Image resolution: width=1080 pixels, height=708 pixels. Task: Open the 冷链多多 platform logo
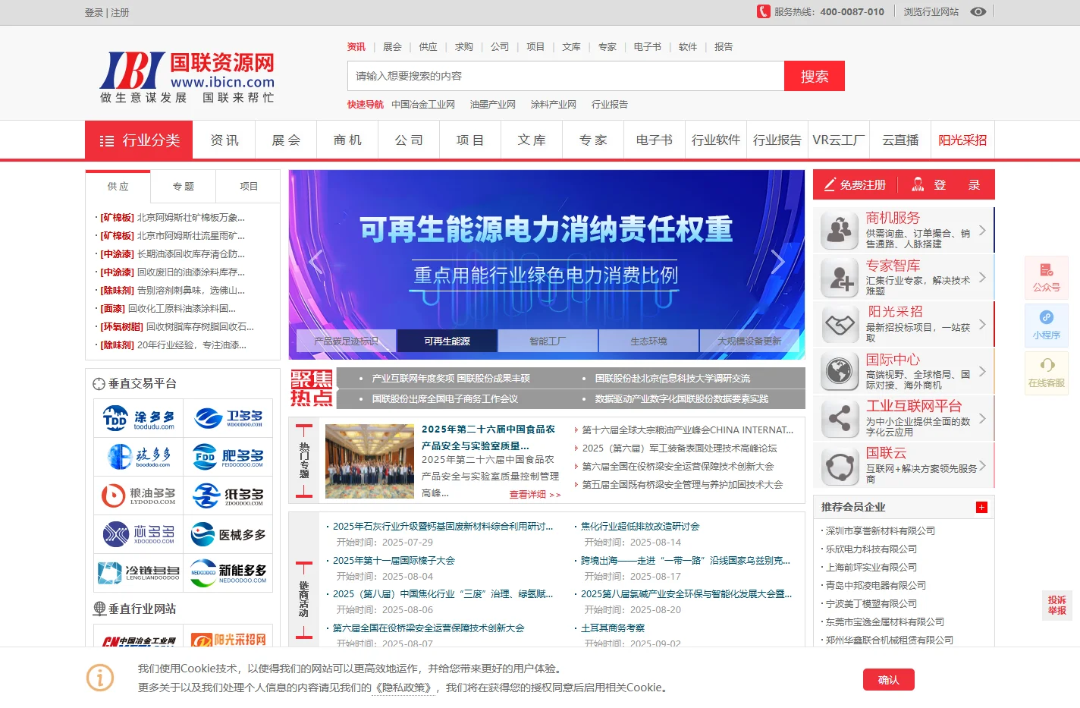coord(139,573)
